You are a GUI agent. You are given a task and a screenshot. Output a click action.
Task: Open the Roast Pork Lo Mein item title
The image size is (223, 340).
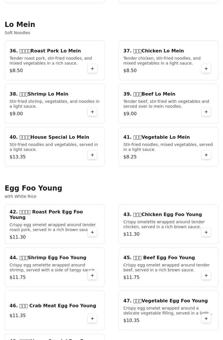(x=45, y=51)
